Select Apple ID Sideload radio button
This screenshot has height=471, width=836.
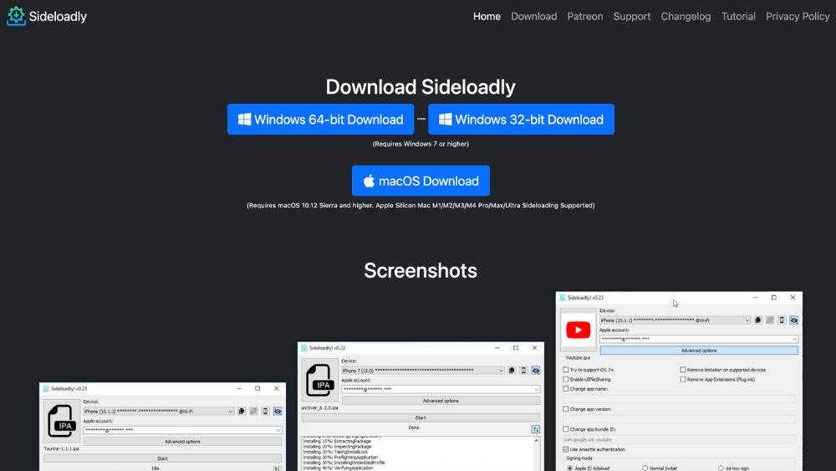[x=570, y=468]
